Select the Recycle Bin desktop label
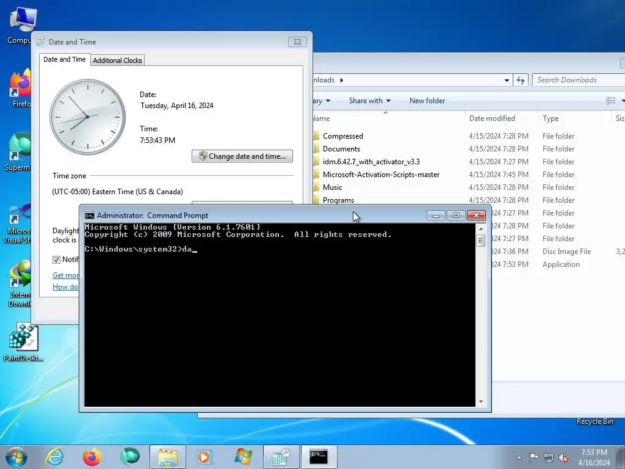 pyautogui.click(x=594, y=421)
